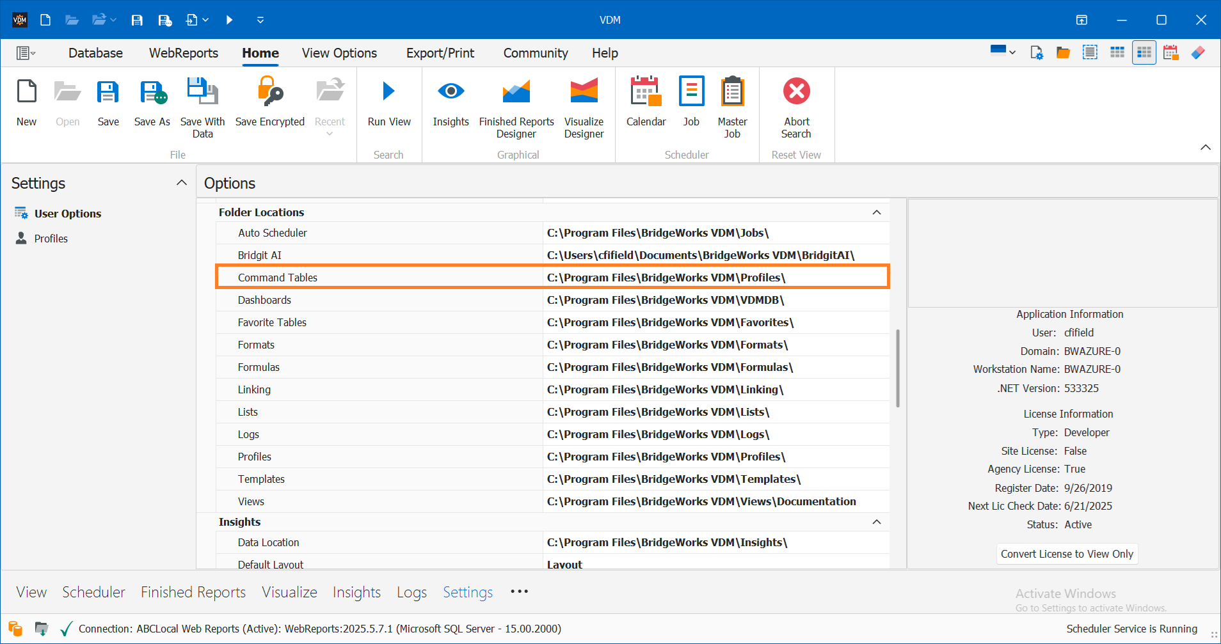This screenshot has width=1221, height=644.
Task: Click Save Encrypted padlock icon
Action: [270, 91]
